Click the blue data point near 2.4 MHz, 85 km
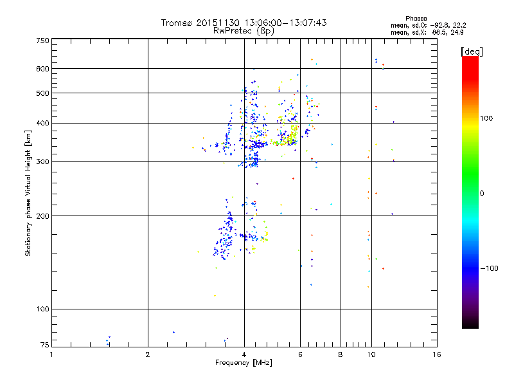Screen dimensions: 514x386 click(x=173, y=332)
